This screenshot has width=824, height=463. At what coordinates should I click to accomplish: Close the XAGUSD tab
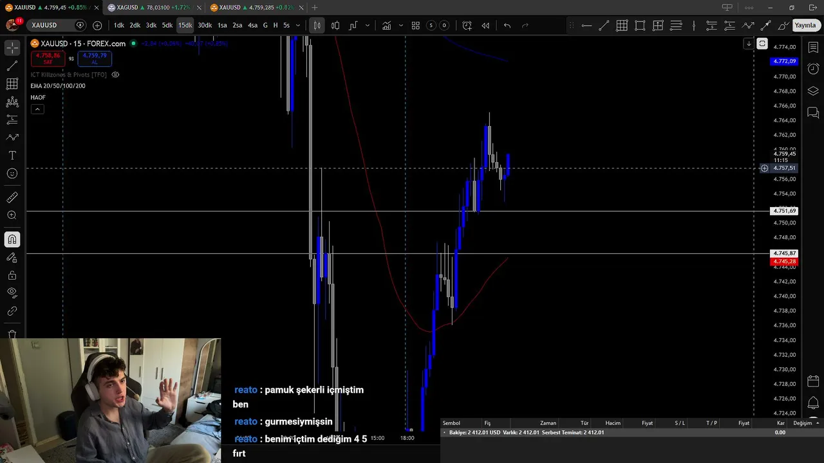click(x=199, y=8)
